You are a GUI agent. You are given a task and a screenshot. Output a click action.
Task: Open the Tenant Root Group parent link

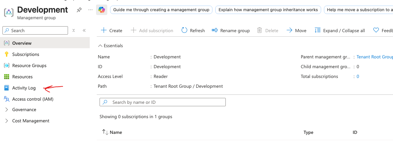374,57
